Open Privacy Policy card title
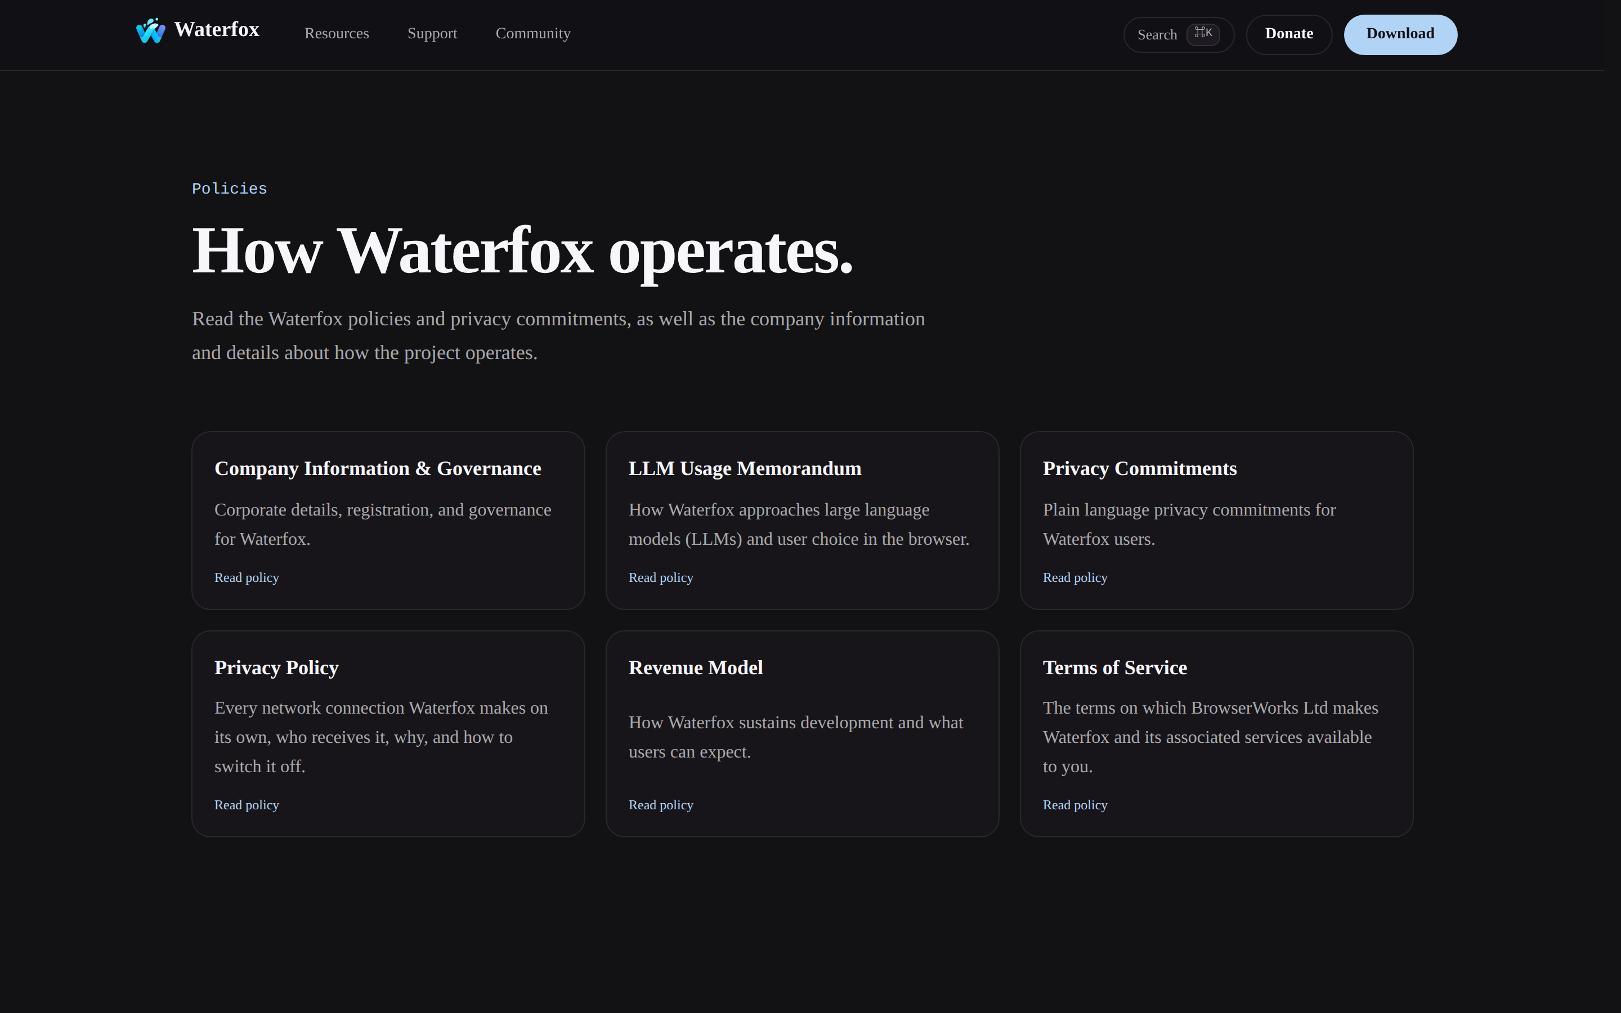The height and width of the screenshot is (1013, 1621). point(276,667)
